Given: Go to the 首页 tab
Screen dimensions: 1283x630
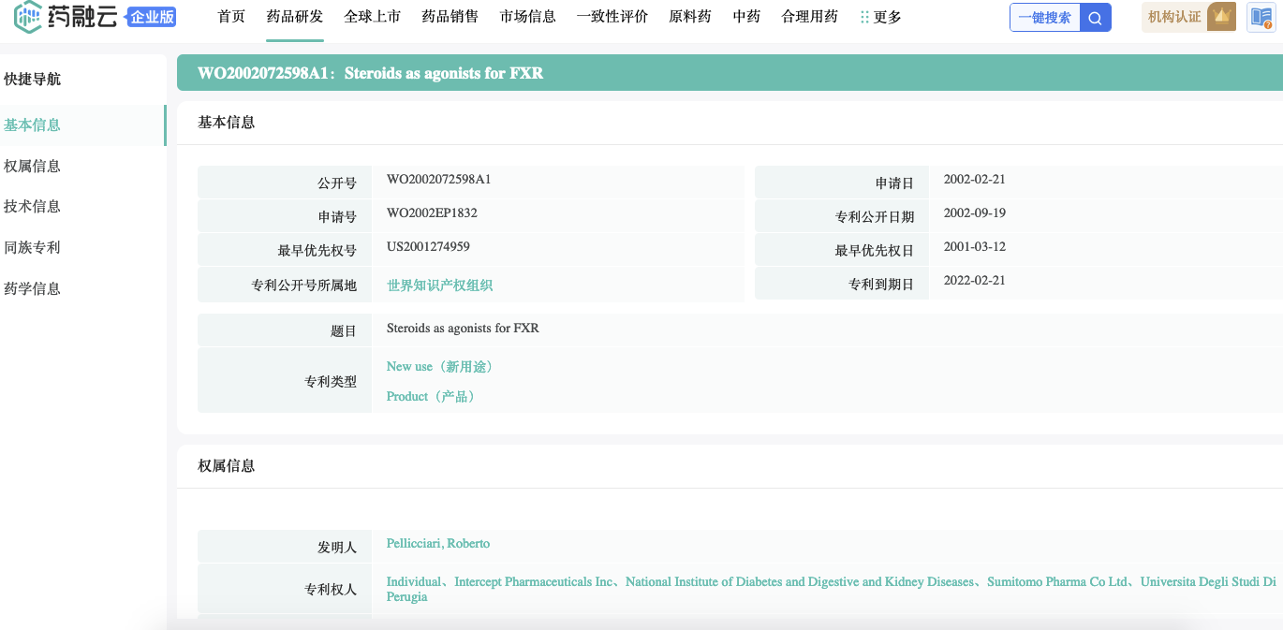Looking at the screenshot, I should tap(231, 17).
